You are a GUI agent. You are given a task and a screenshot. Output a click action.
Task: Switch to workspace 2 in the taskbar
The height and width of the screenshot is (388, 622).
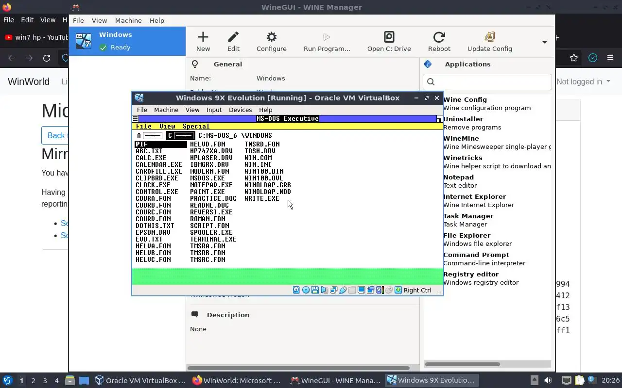[33, 381]
